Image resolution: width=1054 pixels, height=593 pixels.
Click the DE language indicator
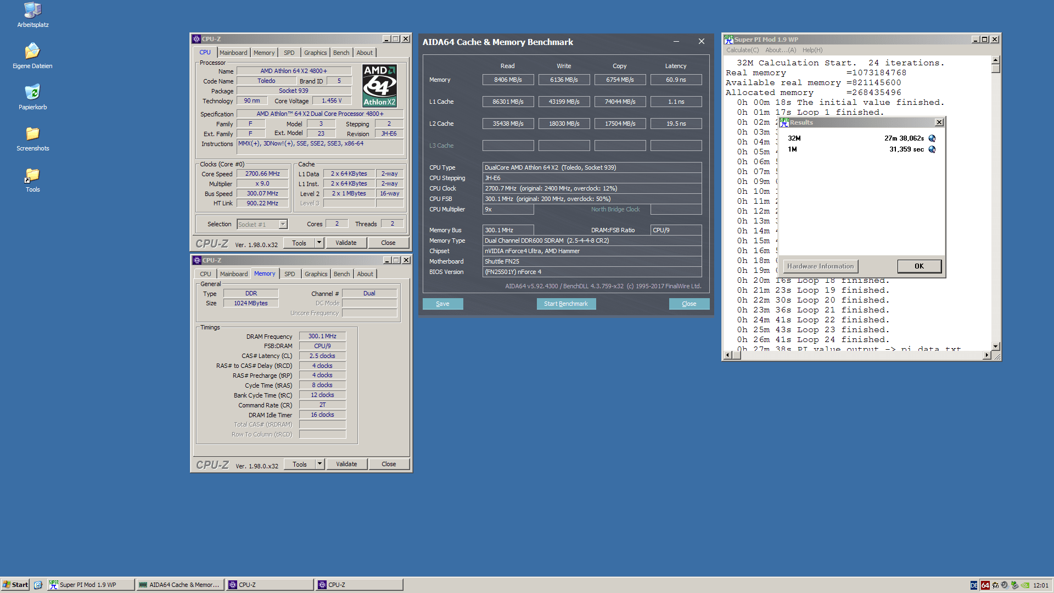pyautogui.click(x=974, y=585)
